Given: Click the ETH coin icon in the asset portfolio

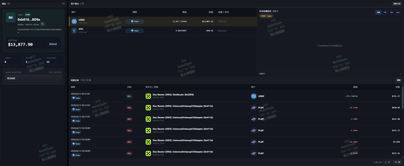Looking at the screenshot, I should 74,31.
